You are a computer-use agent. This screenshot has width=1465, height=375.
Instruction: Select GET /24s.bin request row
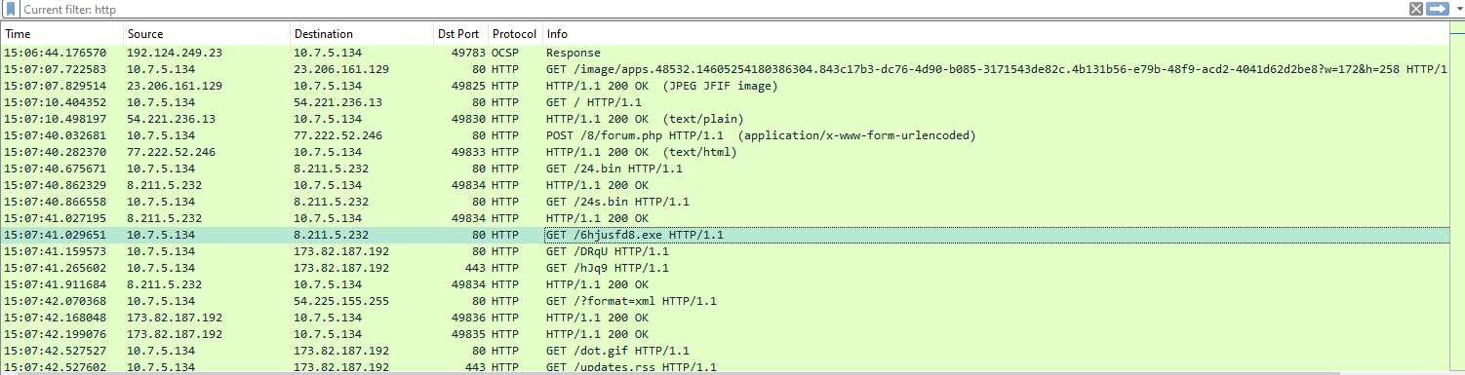[725, 202]
